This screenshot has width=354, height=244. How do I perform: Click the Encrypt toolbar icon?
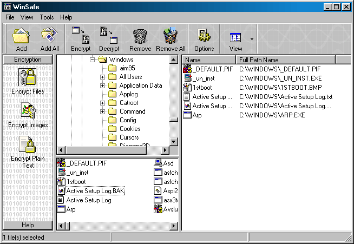(81, 39)
